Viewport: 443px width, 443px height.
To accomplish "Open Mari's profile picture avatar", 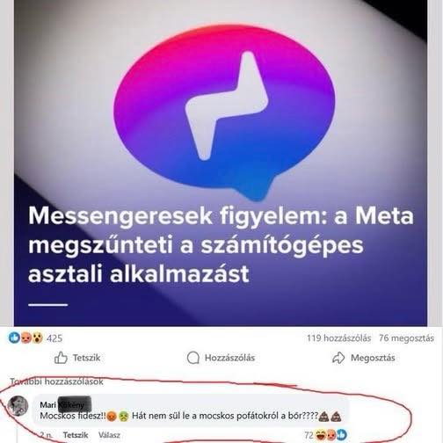I will click(x=18, y=406).
